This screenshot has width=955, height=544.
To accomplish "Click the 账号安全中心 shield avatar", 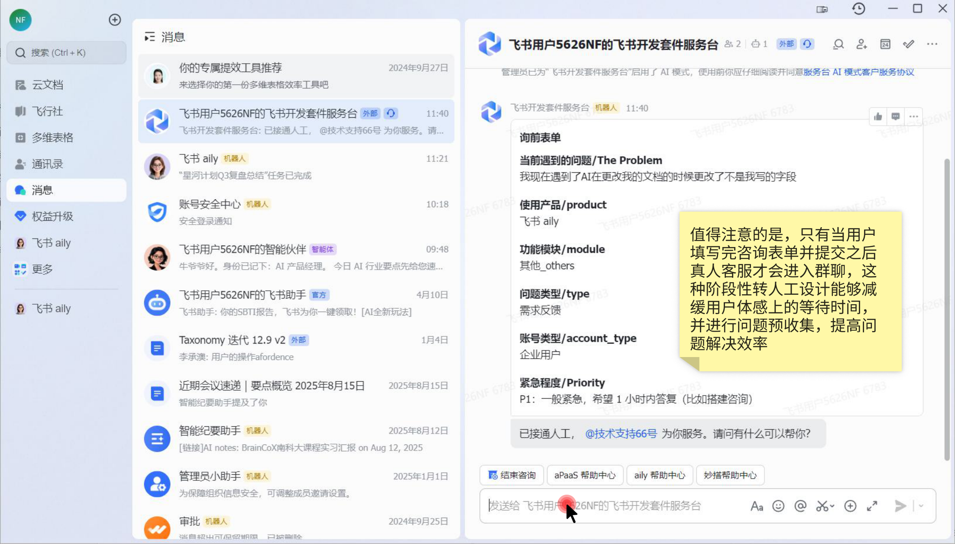I will coord(157,212).
